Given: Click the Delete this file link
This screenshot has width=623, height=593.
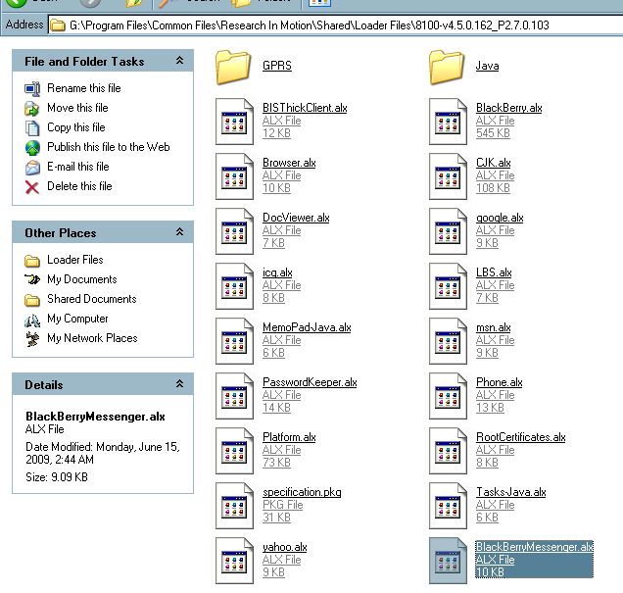Looking at the screenshot, I should tap(79, 186).
